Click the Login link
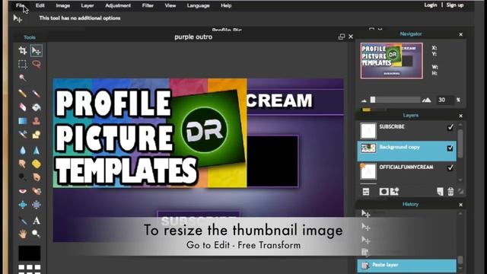This screenshot has height=274, width=487. tap(431, 5)
